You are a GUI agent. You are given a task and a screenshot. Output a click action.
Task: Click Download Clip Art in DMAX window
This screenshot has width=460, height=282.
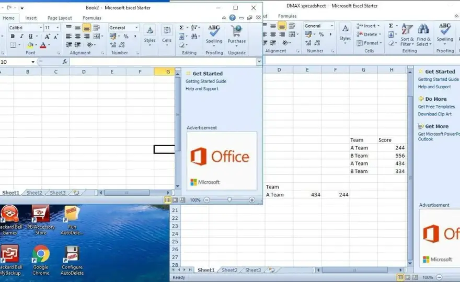click(x=435, y=114)
